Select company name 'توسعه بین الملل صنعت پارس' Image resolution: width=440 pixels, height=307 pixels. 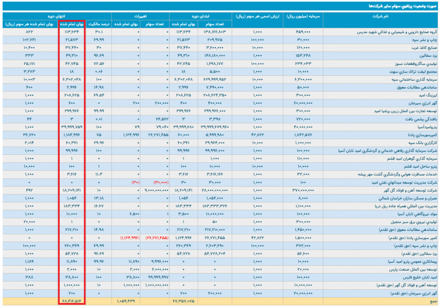coord(413,269)
